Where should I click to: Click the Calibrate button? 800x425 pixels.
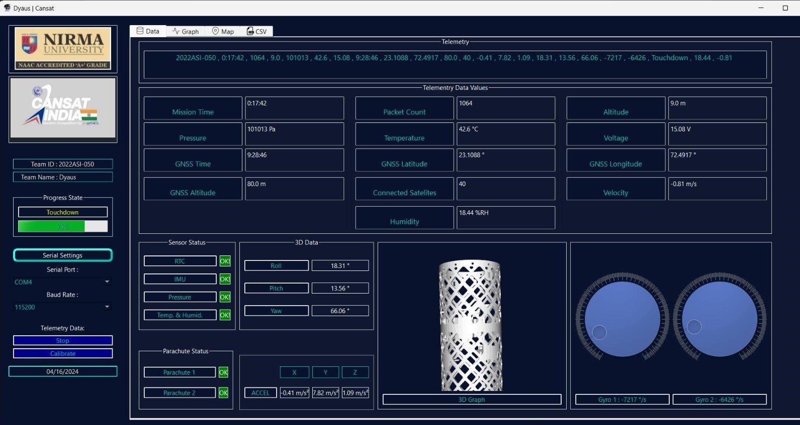tap(63, 354)
